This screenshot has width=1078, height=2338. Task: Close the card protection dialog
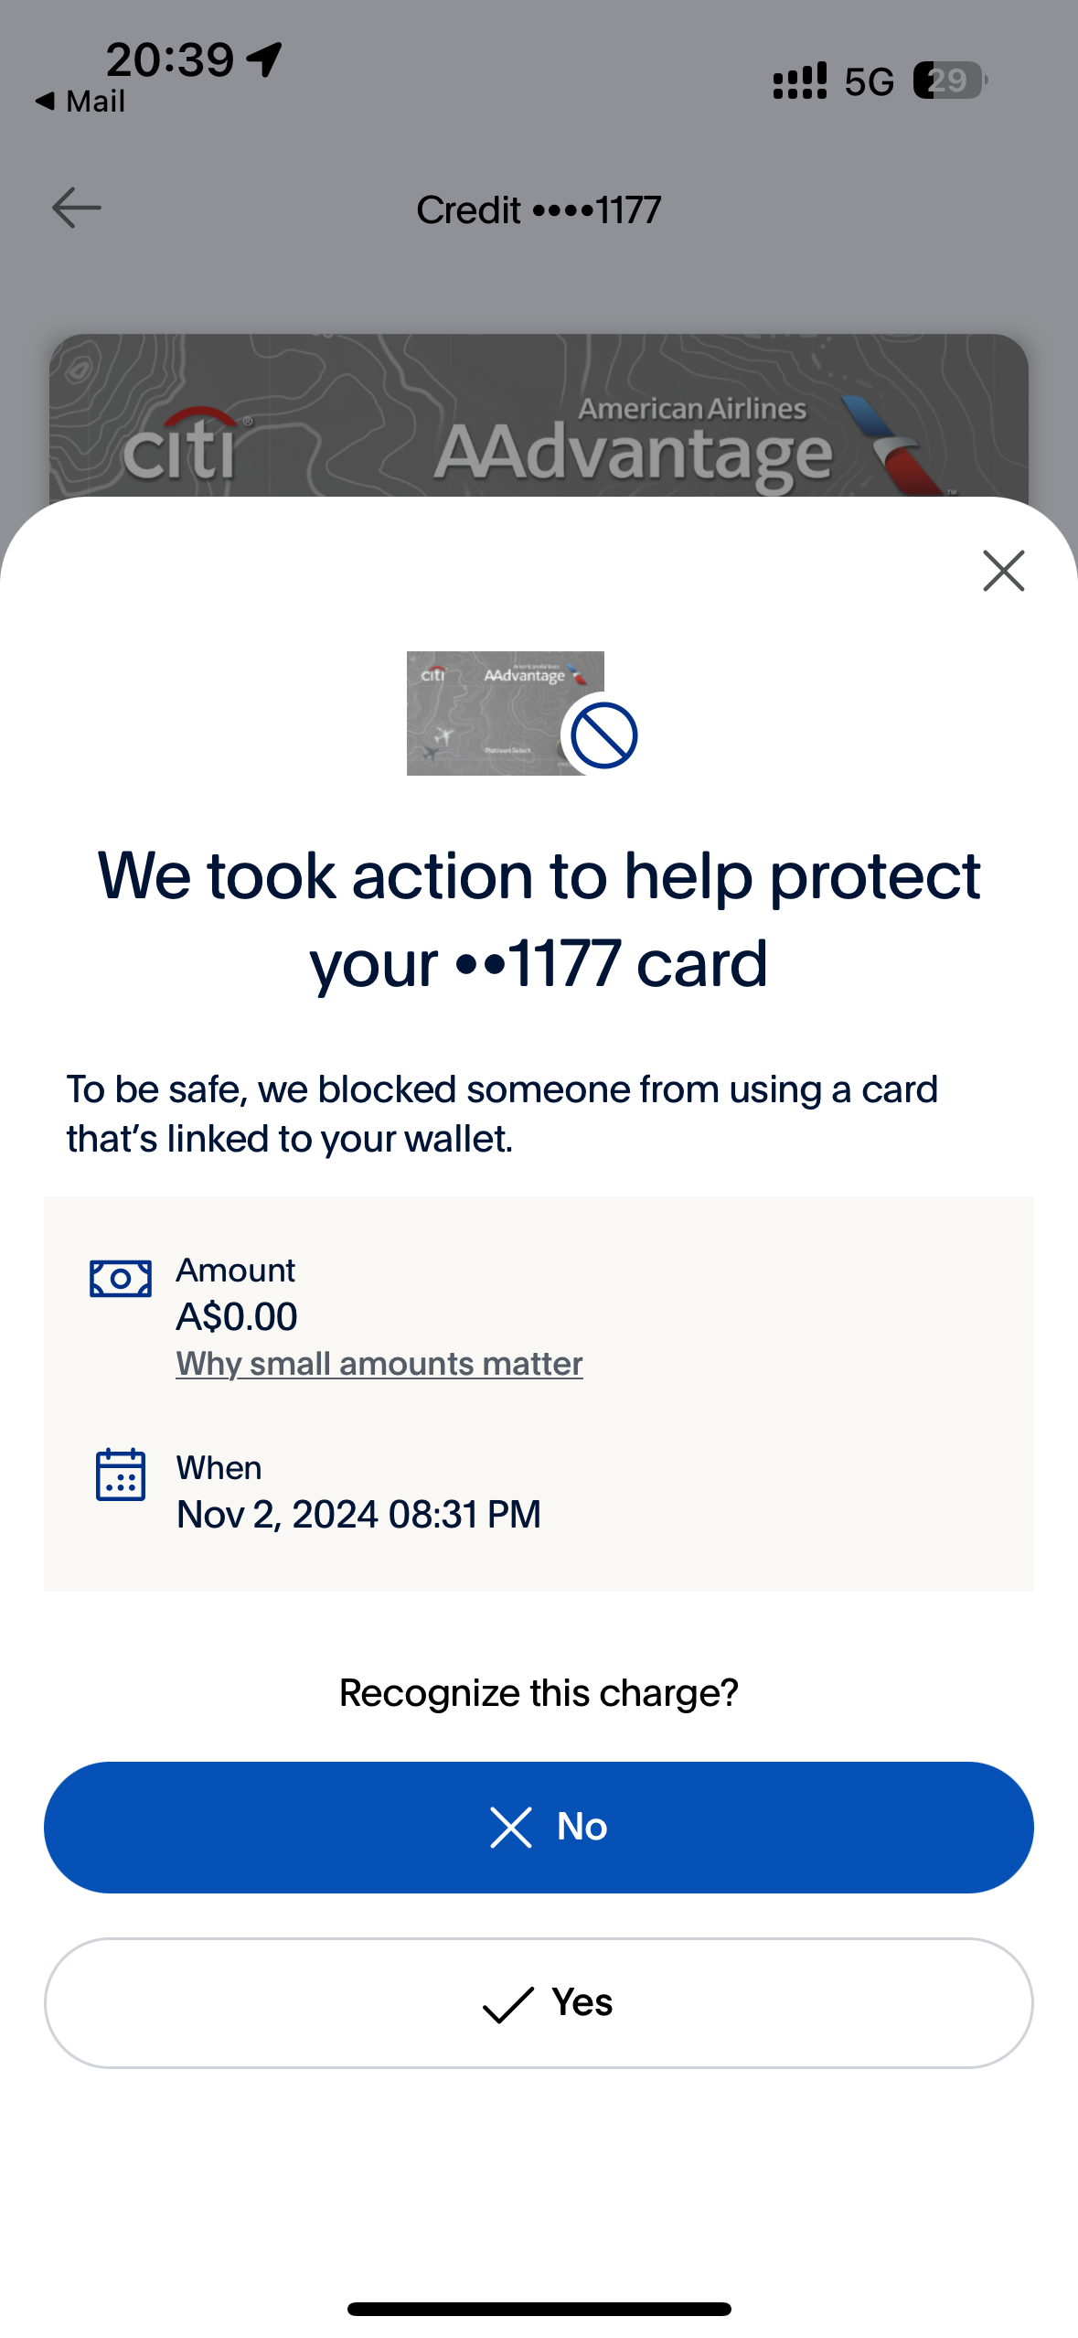pos(1003,571)
